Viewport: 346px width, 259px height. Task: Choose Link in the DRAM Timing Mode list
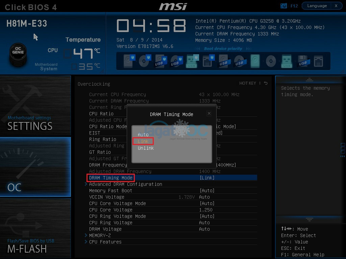(x=143, y=141)
